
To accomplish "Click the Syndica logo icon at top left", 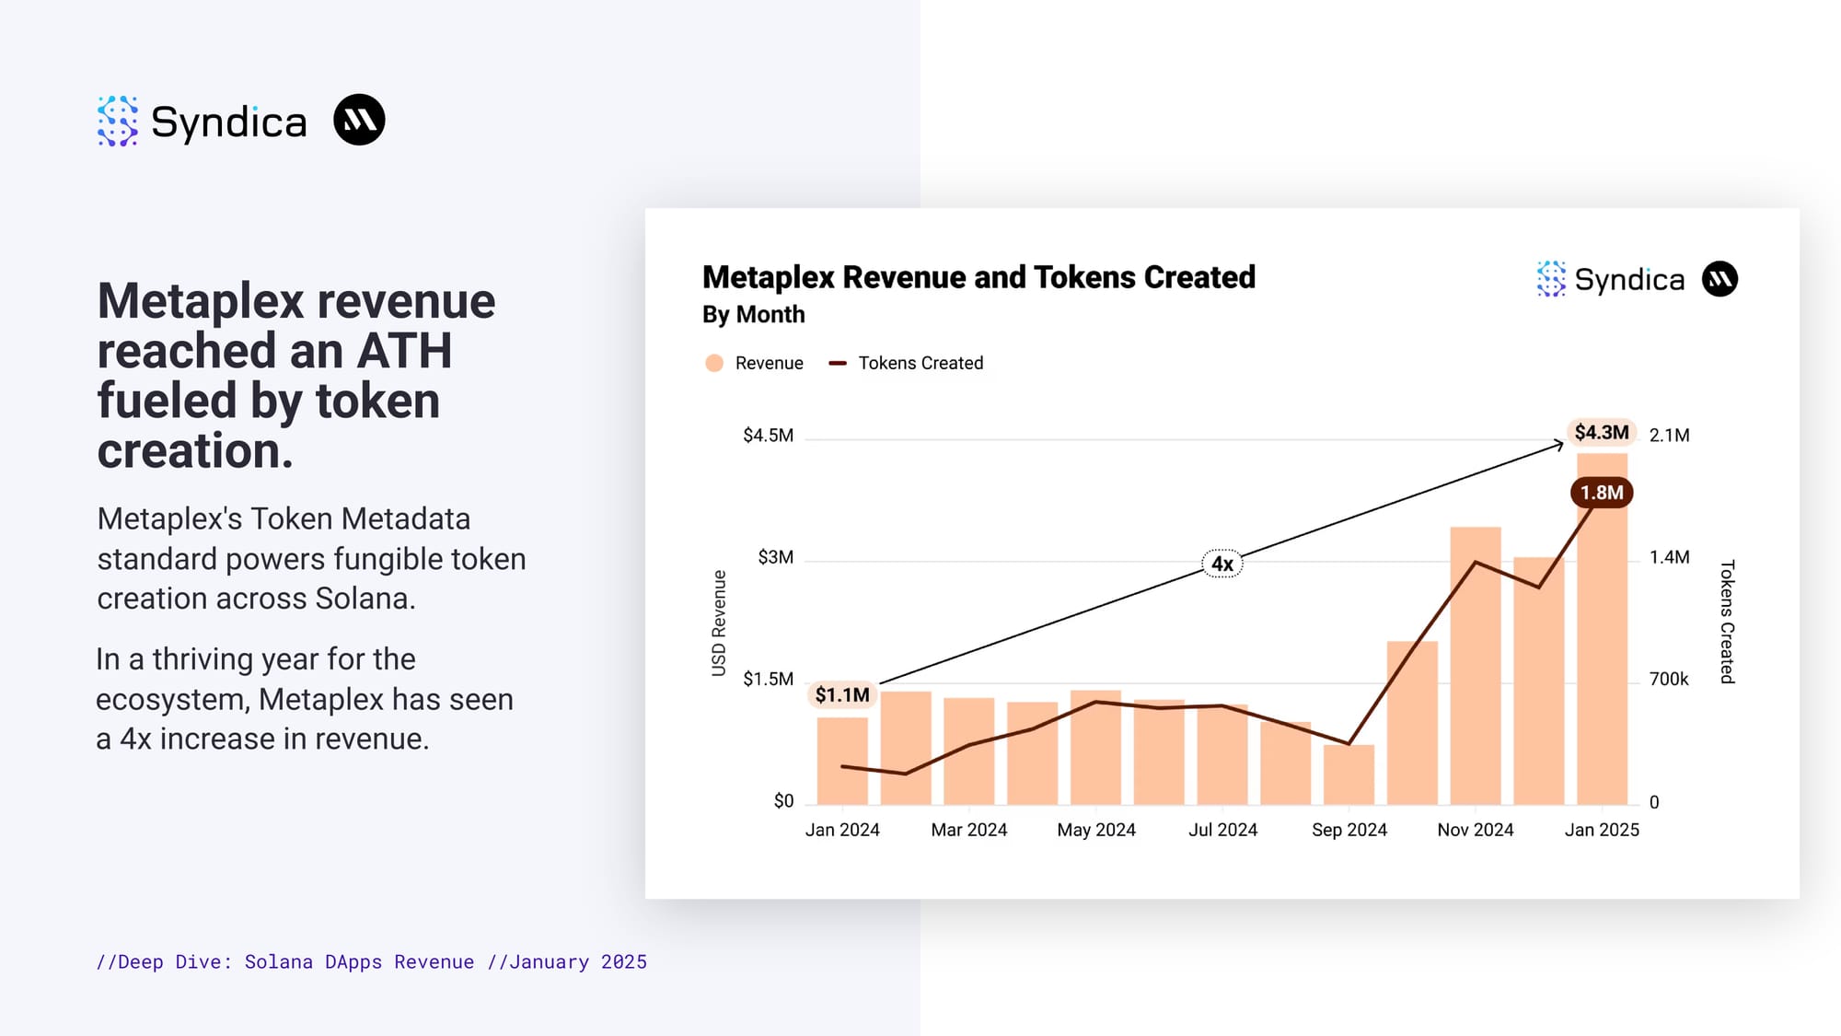I will pos(118,121).
